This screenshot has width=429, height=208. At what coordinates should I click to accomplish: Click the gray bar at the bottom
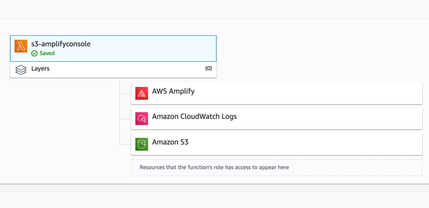(214, 188)
